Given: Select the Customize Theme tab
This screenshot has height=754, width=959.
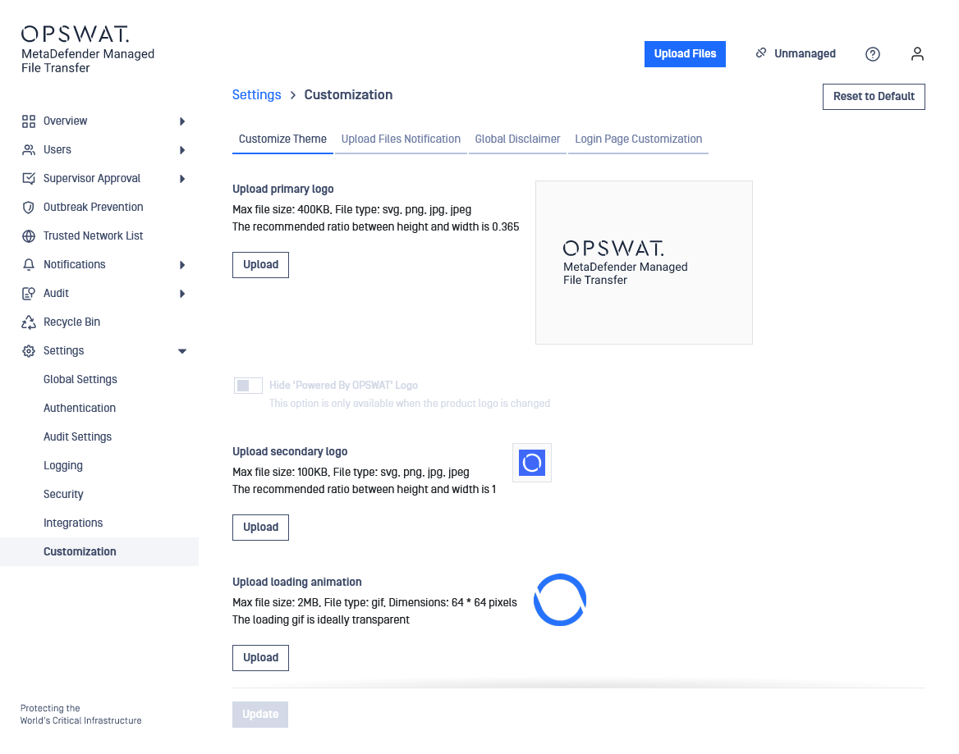Looking at the screenshot, I should (282, 139).
